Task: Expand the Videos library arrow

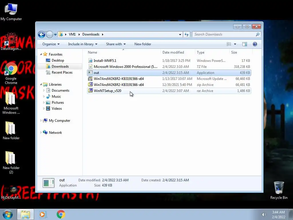Action: 44,109
